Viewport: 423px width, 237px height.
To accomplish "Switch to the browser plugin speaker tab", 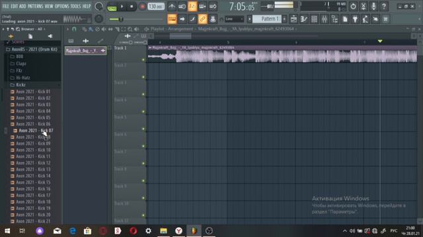I will 50,36.
